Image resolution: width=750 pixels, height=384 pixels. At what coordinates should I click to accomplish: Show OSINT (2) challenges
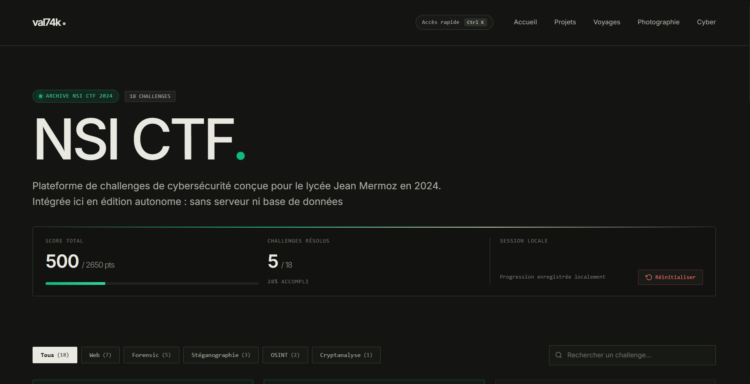pyautogui.click(x=285, y=355)
